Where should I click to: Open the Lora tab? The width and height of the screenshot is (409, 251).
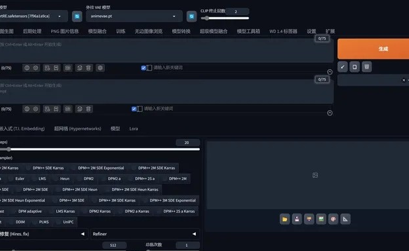point(133,128)
